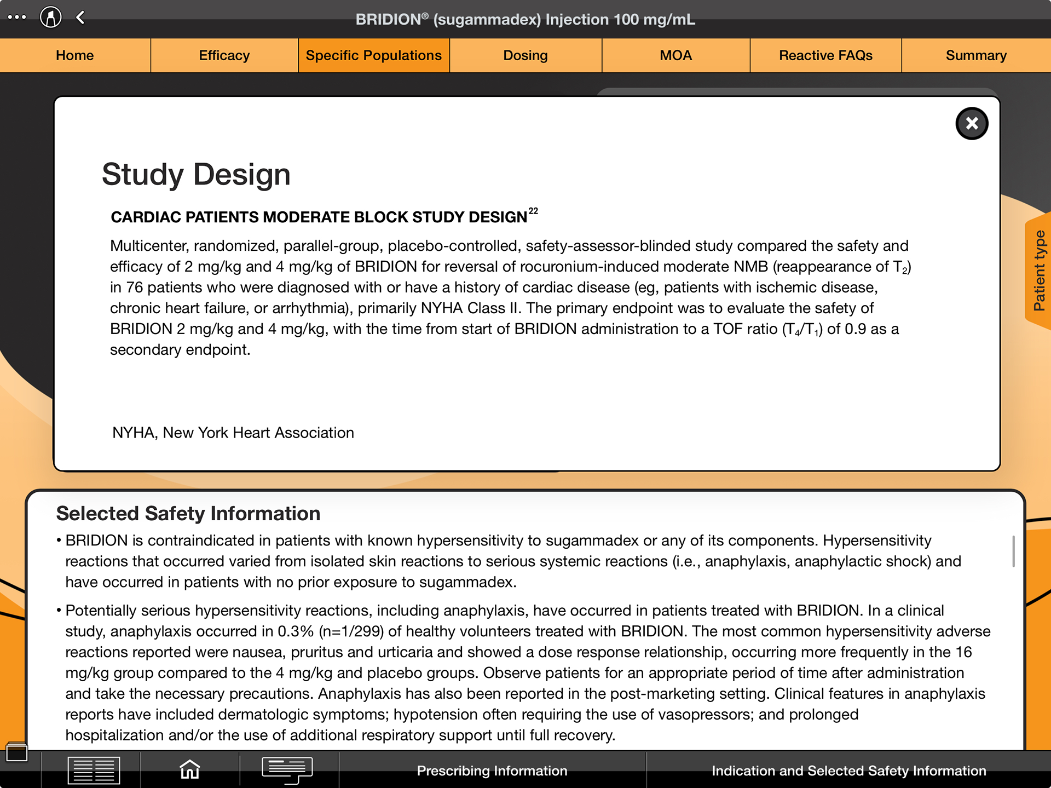Open the three-dot options menu
The image size is (1051, 788).
(x=17, y=18)
